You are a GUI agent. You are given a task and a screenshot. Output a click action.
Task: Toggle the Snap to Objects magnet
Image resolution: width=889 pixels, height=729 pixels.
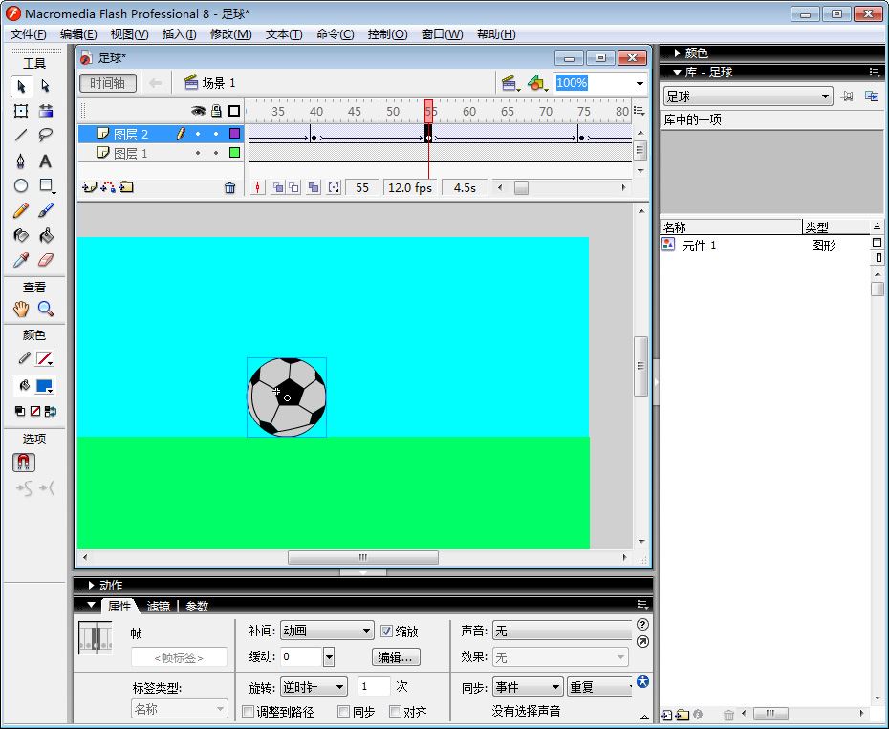click(x=23, y=462)
